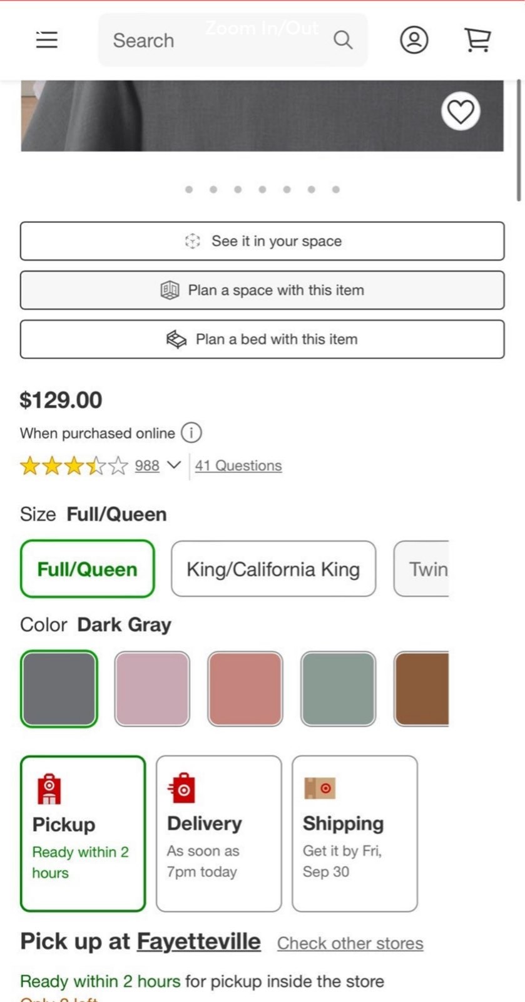Open the 41 Questions link

238,466
